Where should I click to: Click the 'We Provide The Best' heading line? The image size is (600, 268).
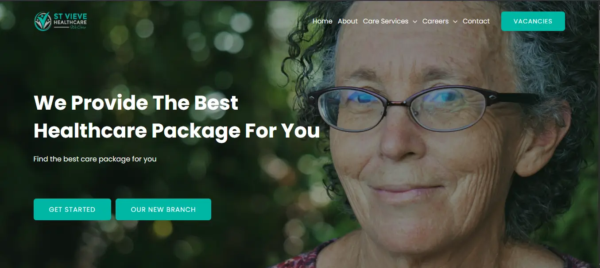point(136,103)
